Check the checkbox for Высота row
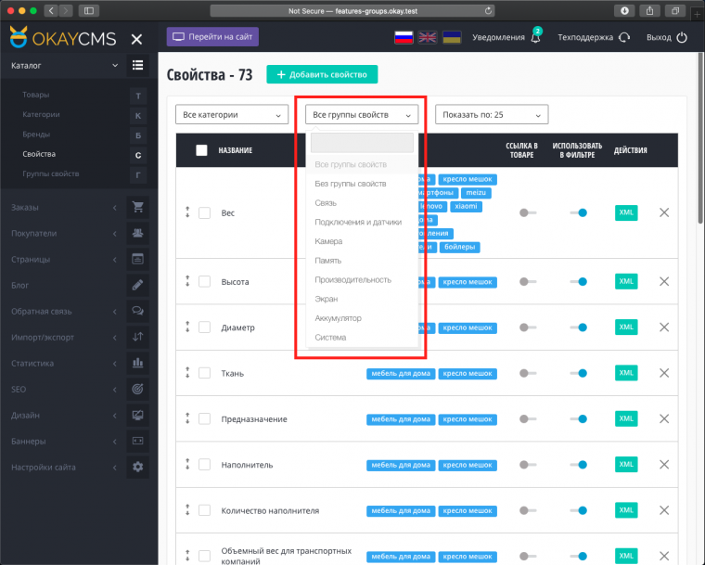This screenshot has width=705, height=565. point(204,281)
